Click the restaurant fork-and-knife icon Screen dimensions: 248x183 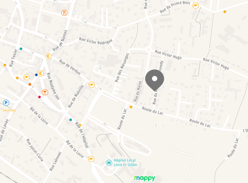click(64, 13)
